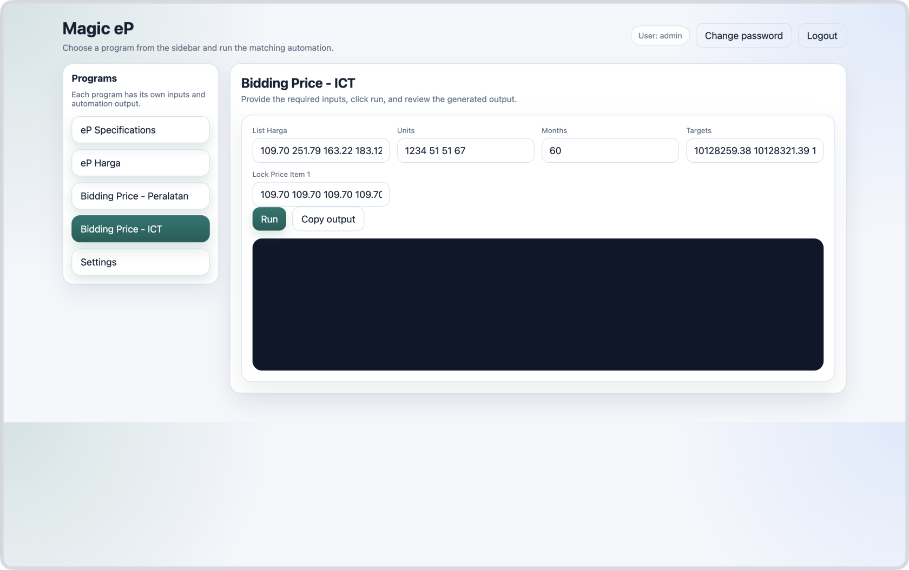
Task: Click 'Choose a program from the sidebar' subtitle
Action: 197,48
